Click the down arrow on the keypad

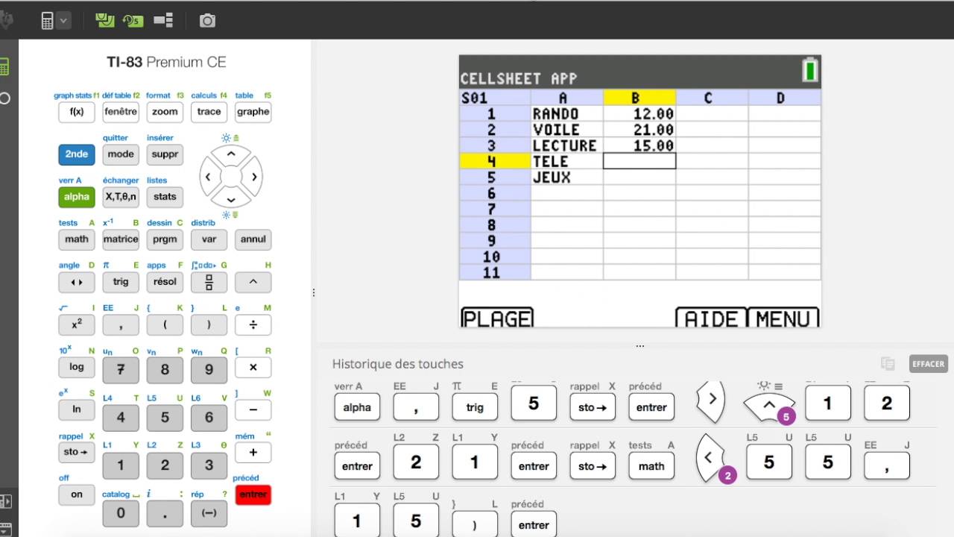click(231, 199)
